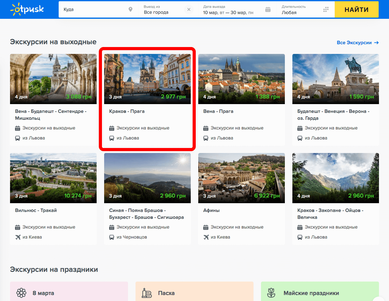Click the calendar icon on Синая - Пояна Брашов card

click(112, 227)
